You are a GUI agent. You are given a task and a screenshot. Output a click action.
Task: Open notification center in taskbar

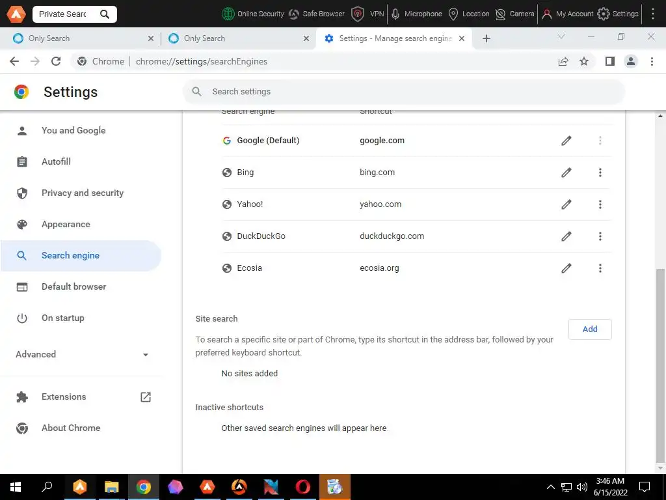pos(645,487)
